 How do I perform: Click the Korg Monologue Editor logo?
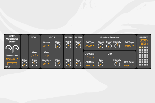pyautogui.click(x=11, y=47)
